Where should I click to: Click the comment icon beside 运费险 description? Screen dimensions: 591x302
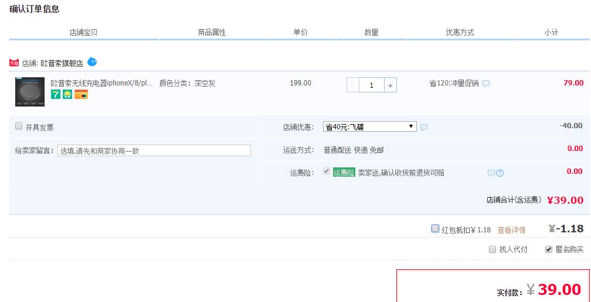[x=491, y=173]
